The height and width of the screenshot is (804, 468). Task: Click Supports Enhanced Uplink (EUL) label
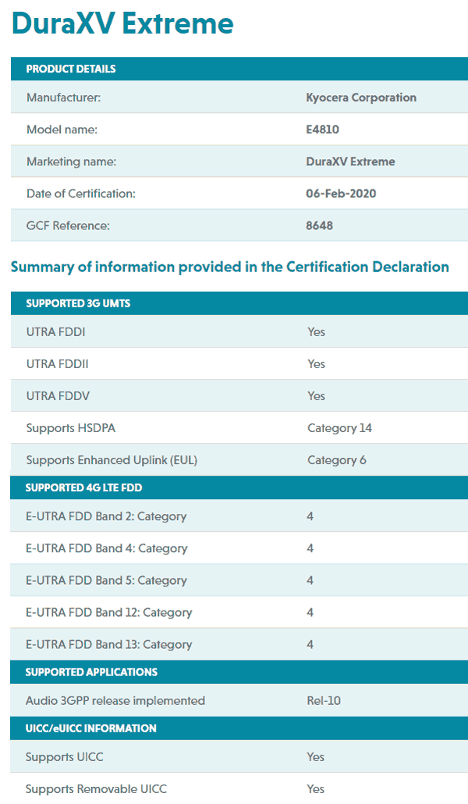(x=112, y=460)
